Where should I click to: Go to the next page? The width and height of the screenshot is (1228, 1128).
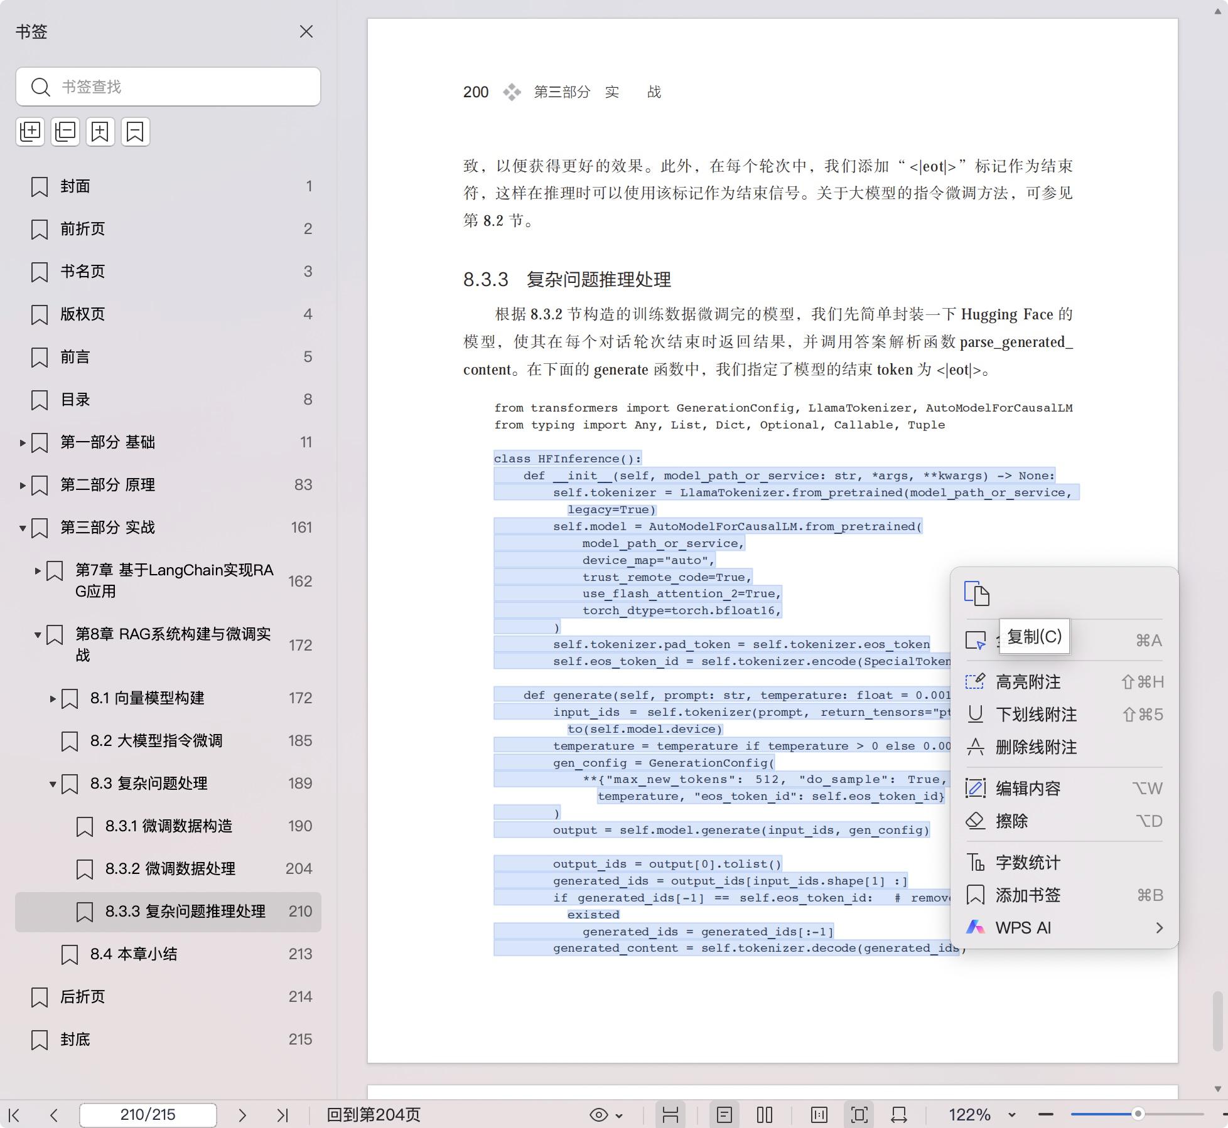tap(242, 1115)
